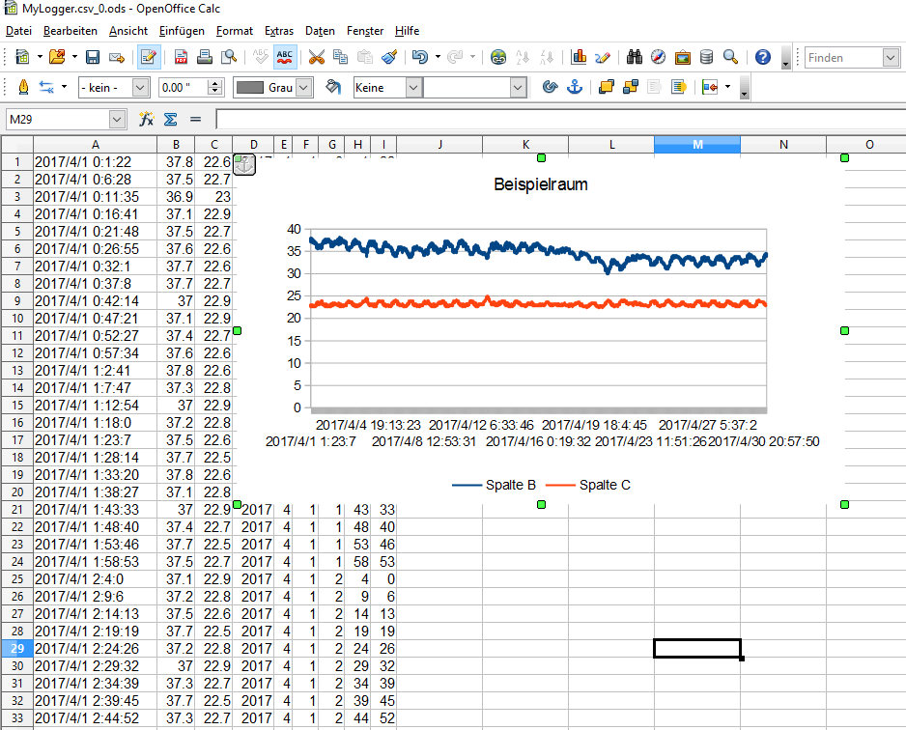Image resolution: width=906 pixels, height=730 pixels.
Task: Export directly as PDF
Action: [x=181, y=57]
